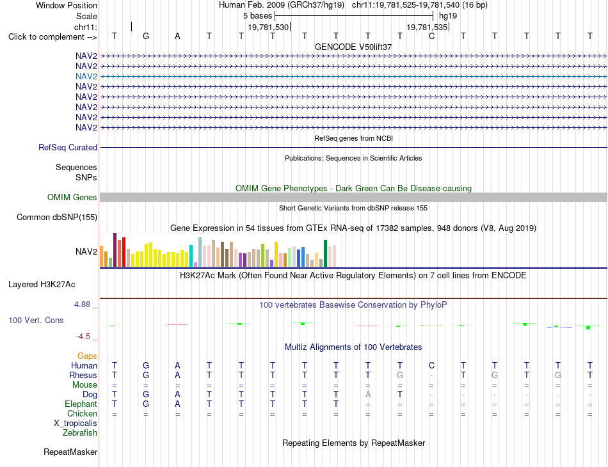The image size is (608, 467).
Task: Click the Human alignment row label
Action: point(84,366)
